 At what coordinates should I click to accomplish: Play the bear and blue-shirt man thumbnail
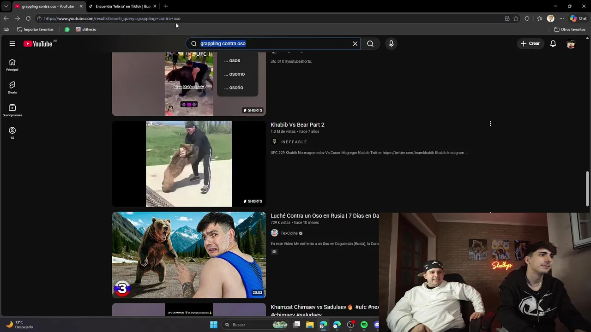(189, 255)
